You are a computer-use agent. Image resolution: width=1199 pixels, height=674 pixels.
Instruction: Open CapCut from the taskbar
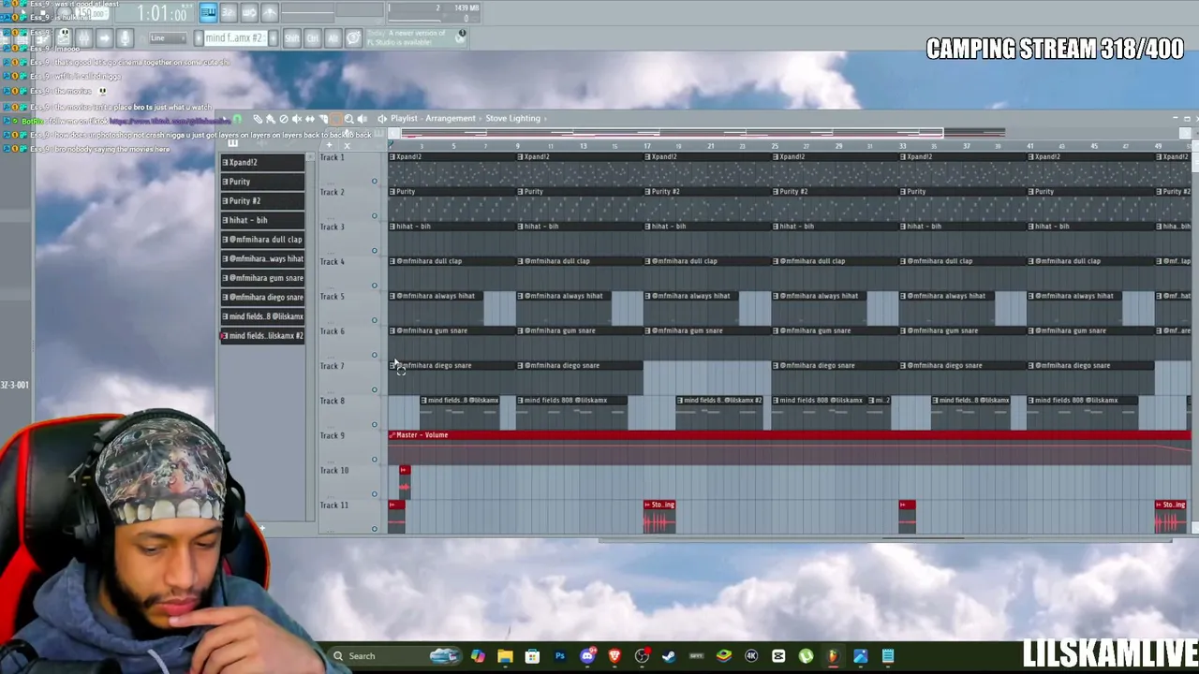[778, 656]
